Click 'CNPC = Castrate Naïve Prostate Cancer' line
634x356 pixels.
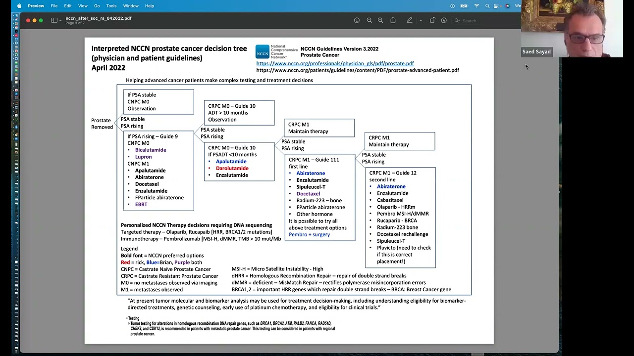(165, 269)
